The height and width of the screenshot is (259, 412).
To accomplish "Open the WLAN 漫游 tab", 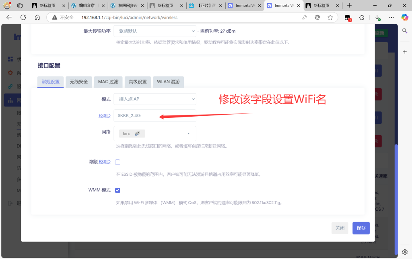I will (168, 82).
